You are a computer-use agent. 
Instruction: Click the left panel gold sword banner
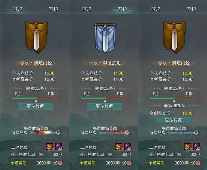coord(36,37)
